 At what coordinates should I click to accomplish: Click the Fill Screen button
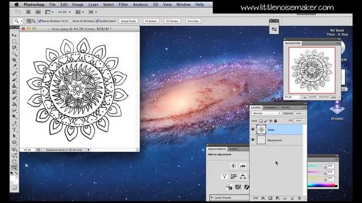coord(172,21)
